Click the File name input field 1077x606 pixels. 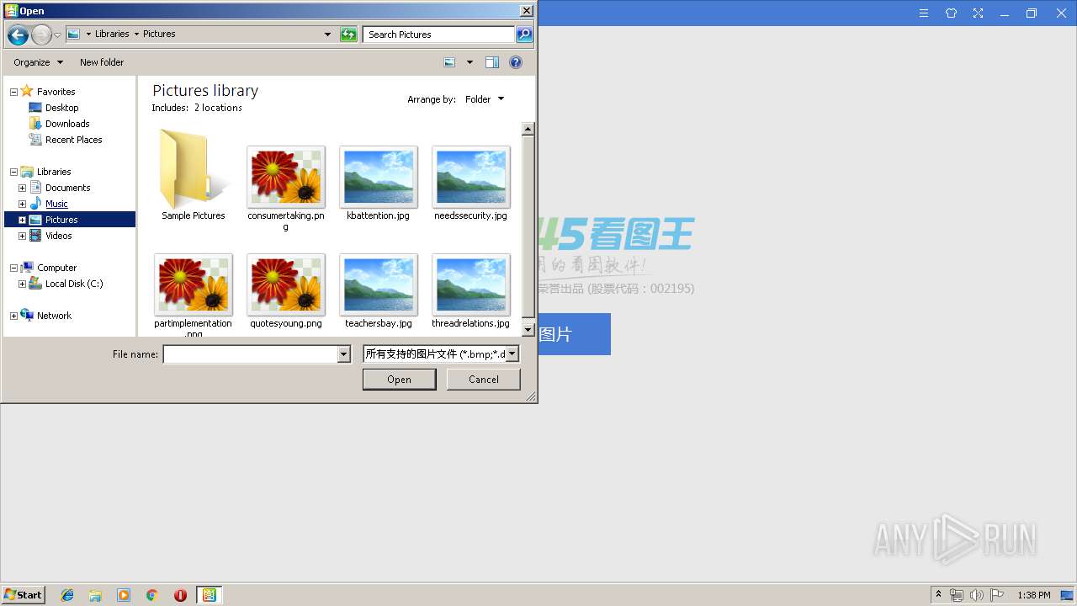point(250,354)
